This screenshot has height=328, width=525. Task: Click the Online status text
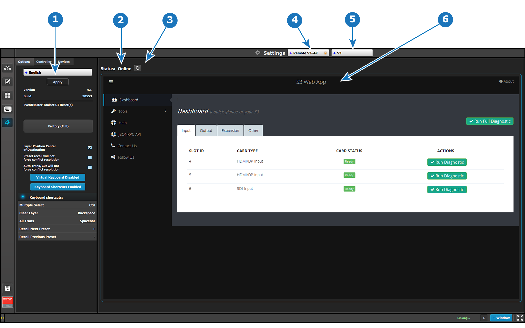(x=125, y=69)
